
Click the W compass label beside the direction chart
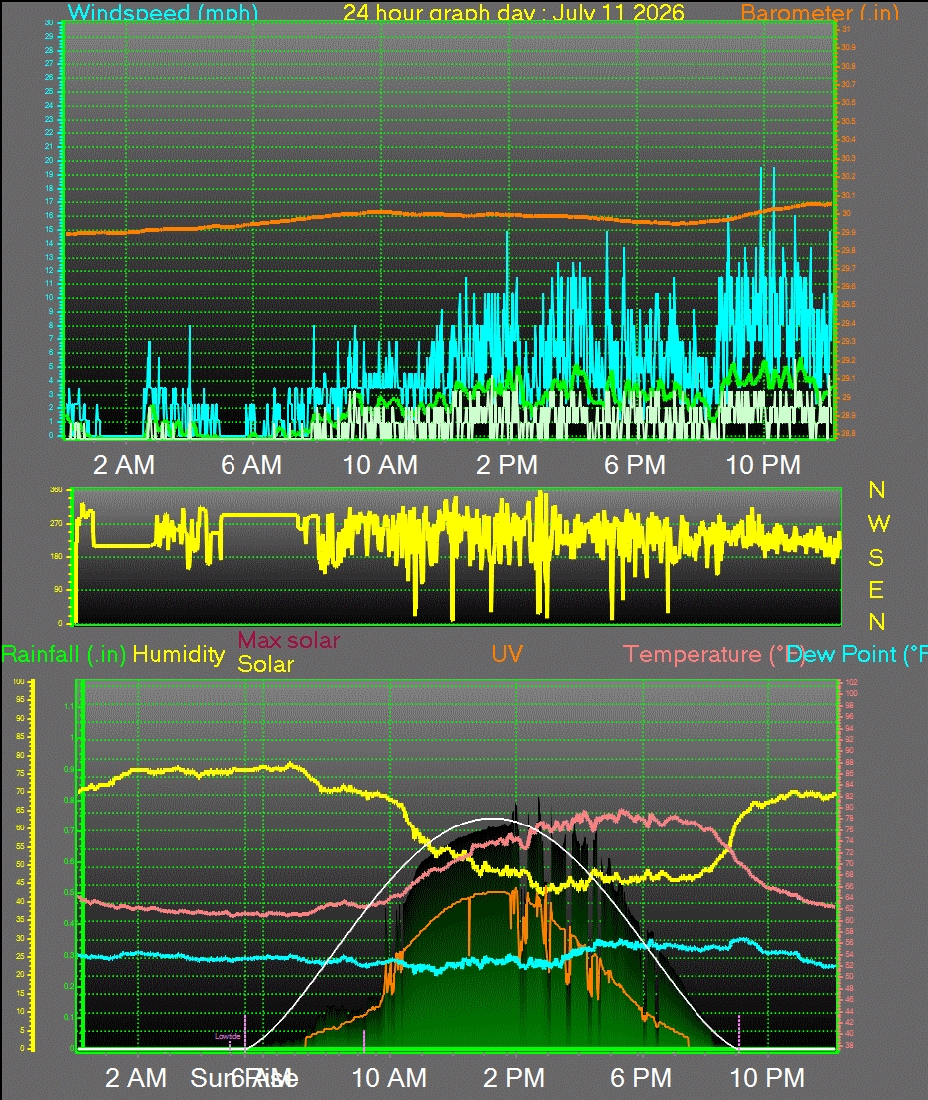(x=878, y=523)
